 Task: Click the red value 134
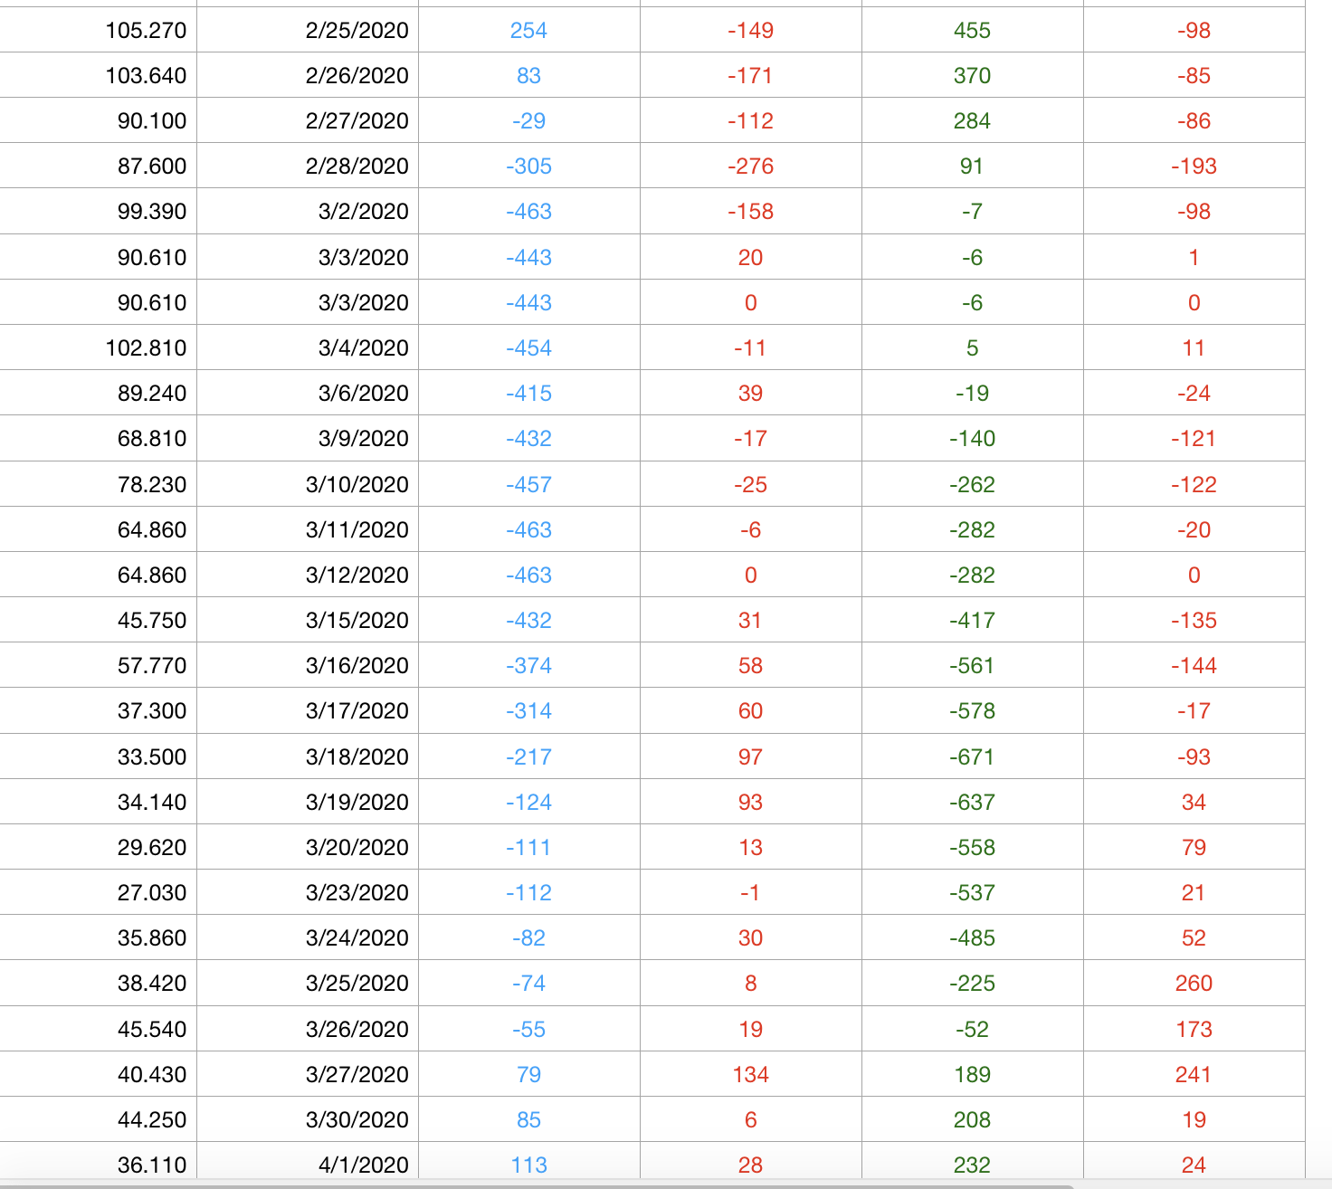tap(751, 1074)
